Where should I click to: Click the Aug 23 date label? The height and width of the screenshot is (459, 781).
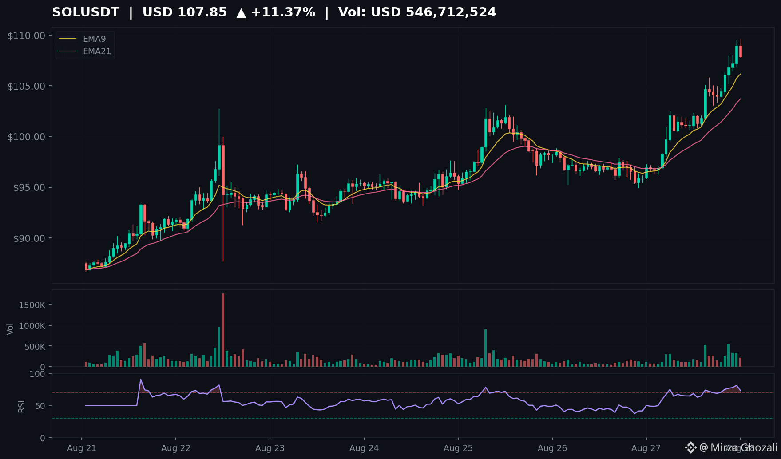coord(270,448)
